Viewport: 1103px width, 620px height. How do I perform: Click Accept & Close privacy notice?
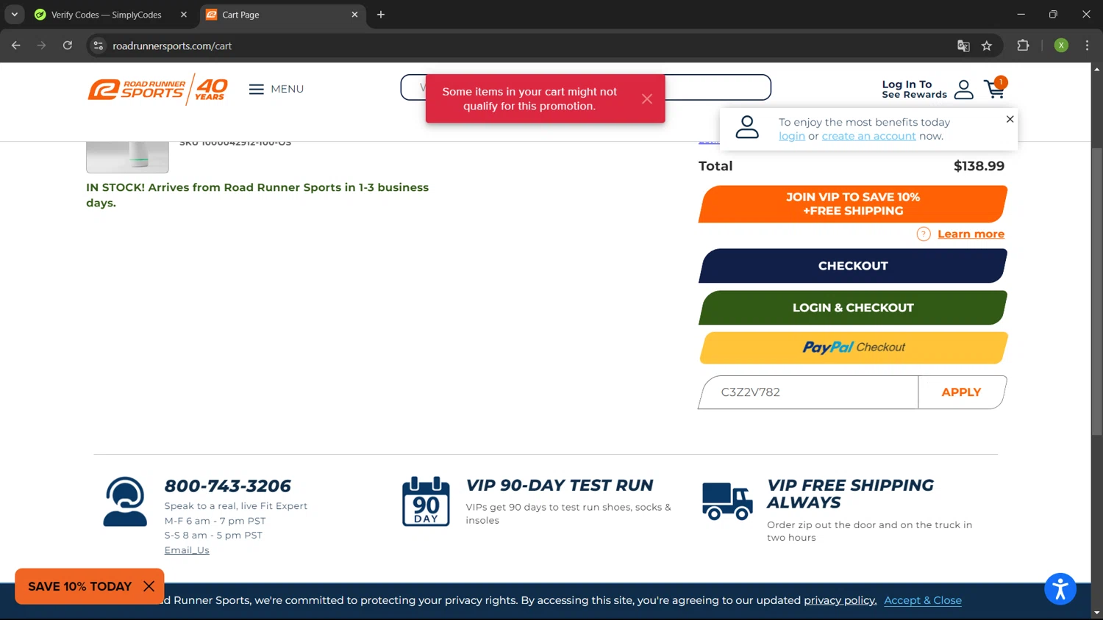tap(922, 600)
